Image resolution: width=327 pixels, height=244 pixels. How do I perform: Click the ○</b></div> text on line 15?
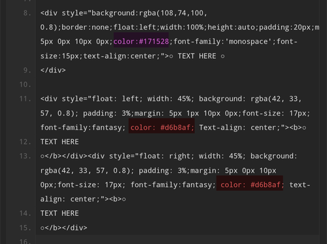[x=63, y=228]
